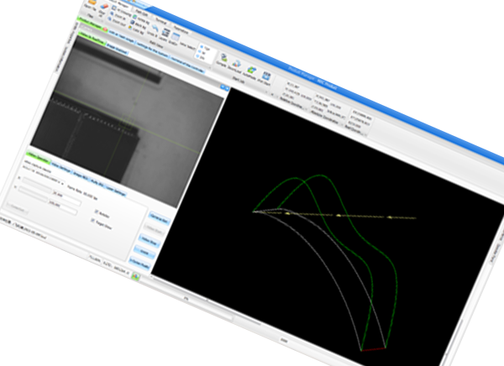This screenshot has height=366, width=504.
Task: Click the Video Stop button
Action: (x=150, y=241)
